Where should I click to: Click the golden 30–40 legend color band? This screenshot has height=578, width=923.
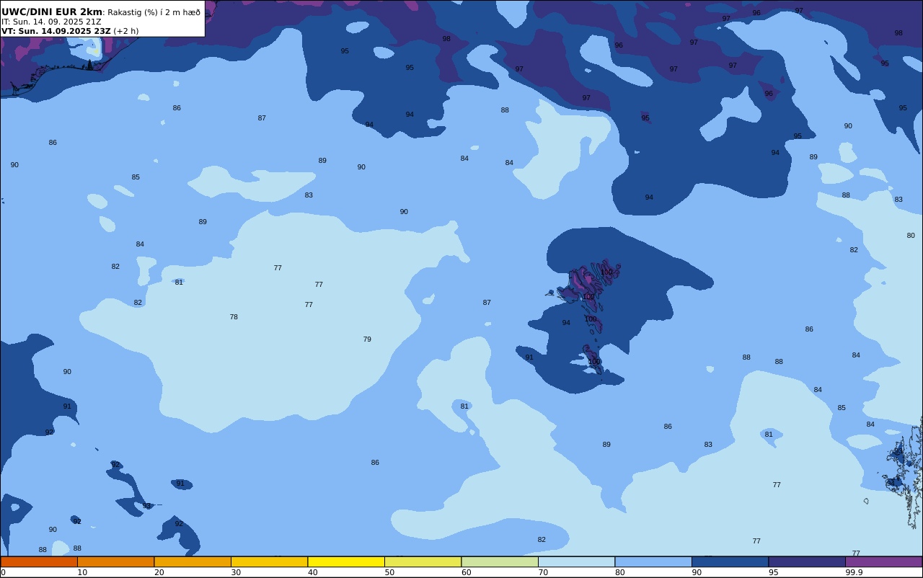click(269, 561)
